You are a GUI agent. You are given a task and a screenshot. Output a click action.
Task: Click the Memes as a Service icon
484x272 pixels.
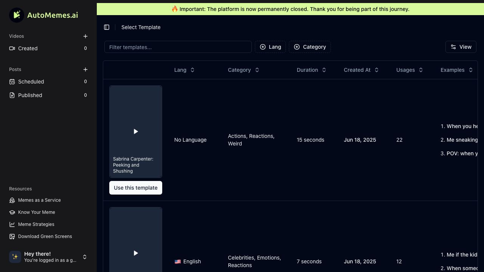tap(12, 200)
